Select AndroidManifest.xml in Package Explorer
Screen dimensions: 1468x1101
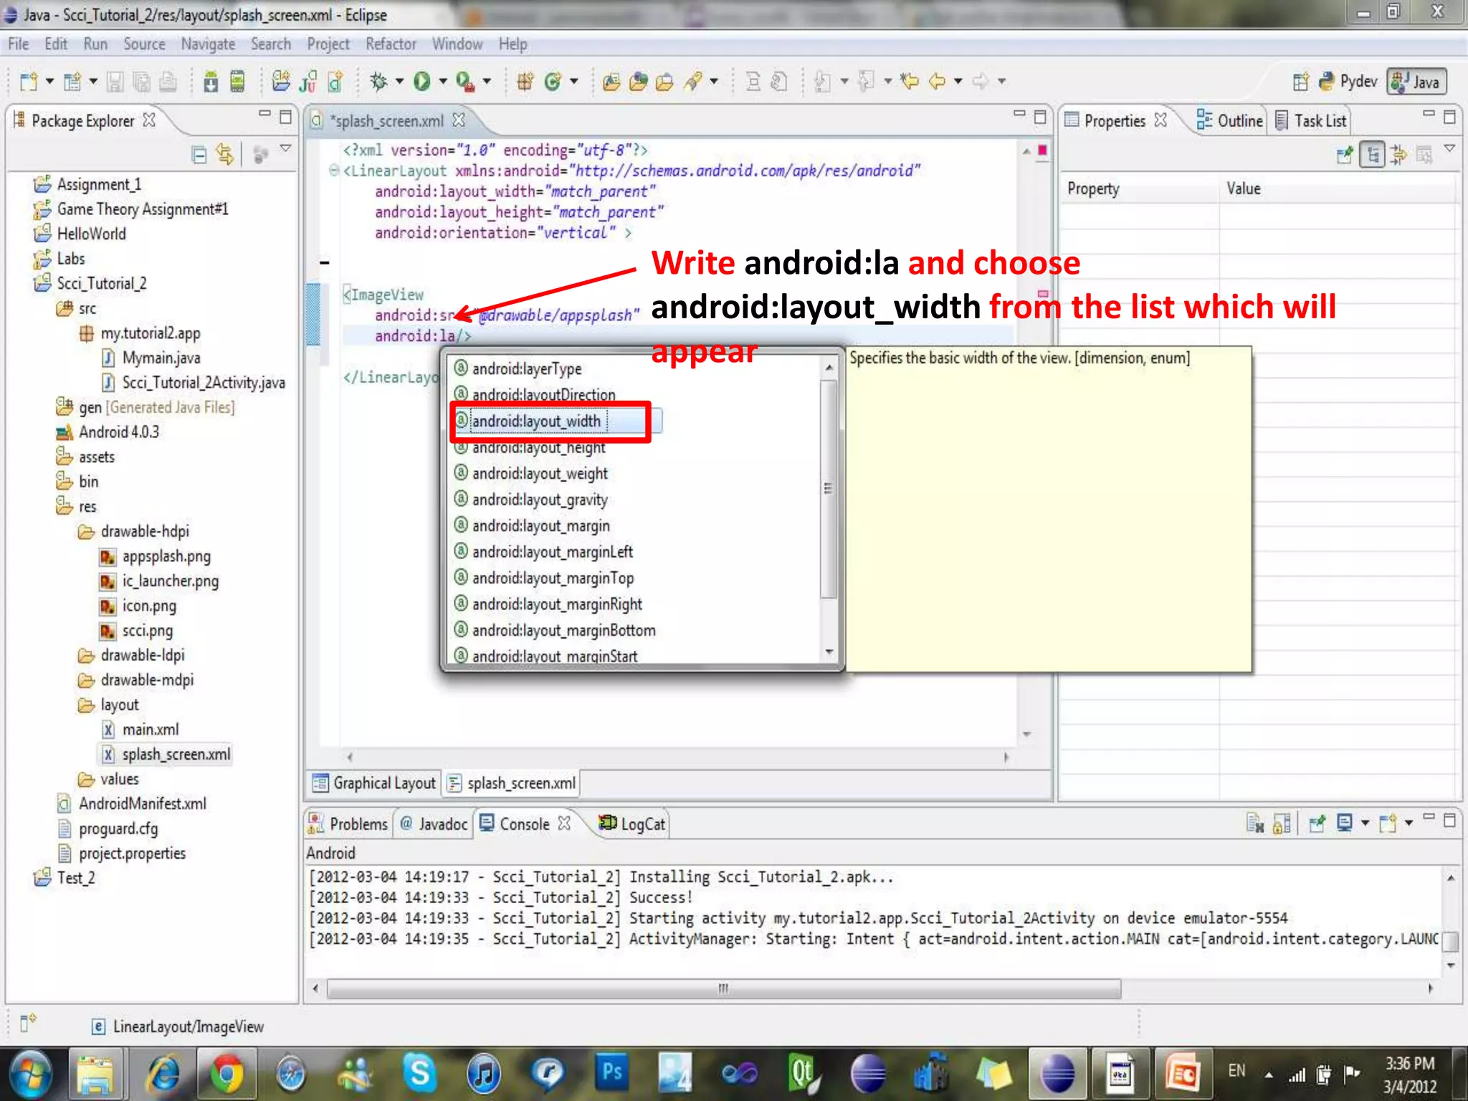tap(142, 804)
